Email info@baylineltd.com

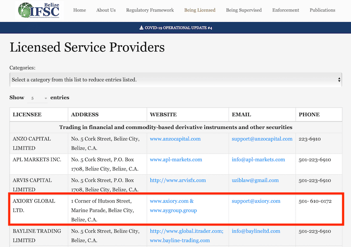pos(256,231)
